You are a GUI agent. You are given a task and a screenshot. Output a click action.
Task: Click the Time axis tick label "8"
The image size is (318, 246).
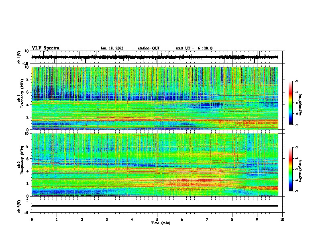[x=232, y=219]
